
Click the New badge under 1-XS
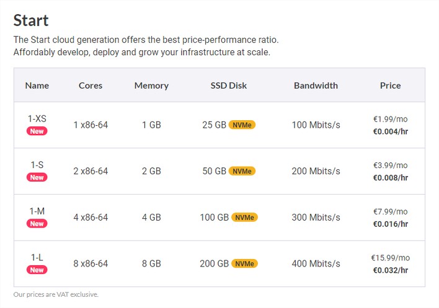point(37,131)
